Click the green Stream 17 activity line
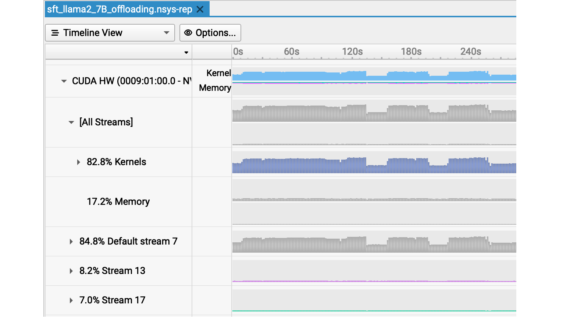The height and width of the screenshot is (317, 563). pyautogui.click(x=374, y=311)
